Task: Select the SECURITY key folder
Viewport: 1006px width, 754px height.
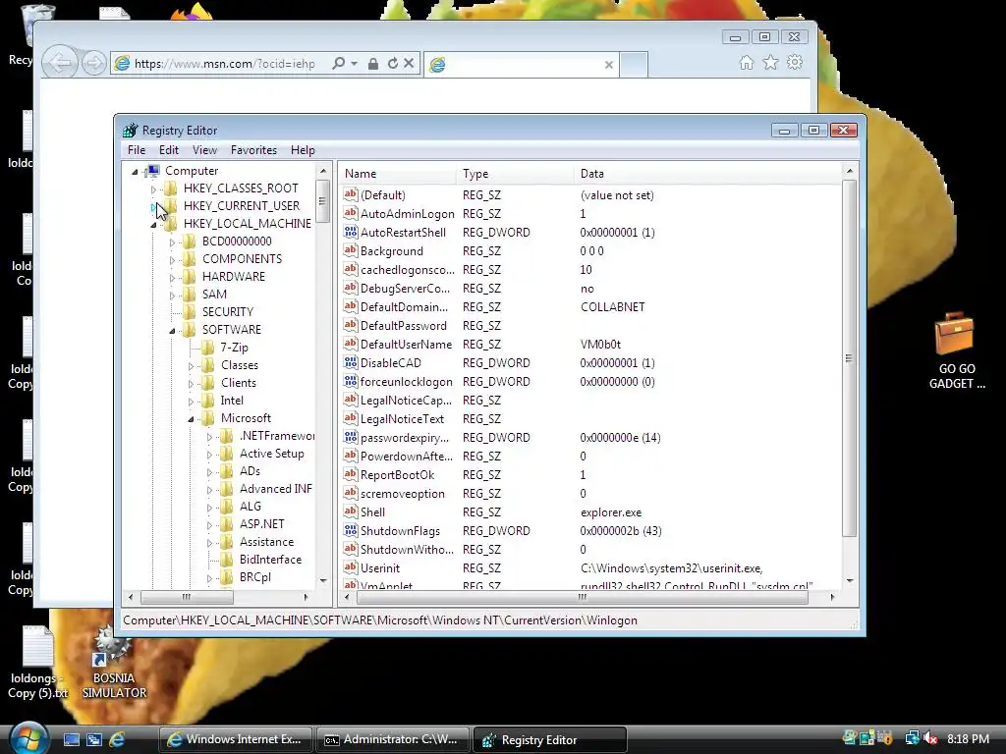Action: click(x=190, y=311)
